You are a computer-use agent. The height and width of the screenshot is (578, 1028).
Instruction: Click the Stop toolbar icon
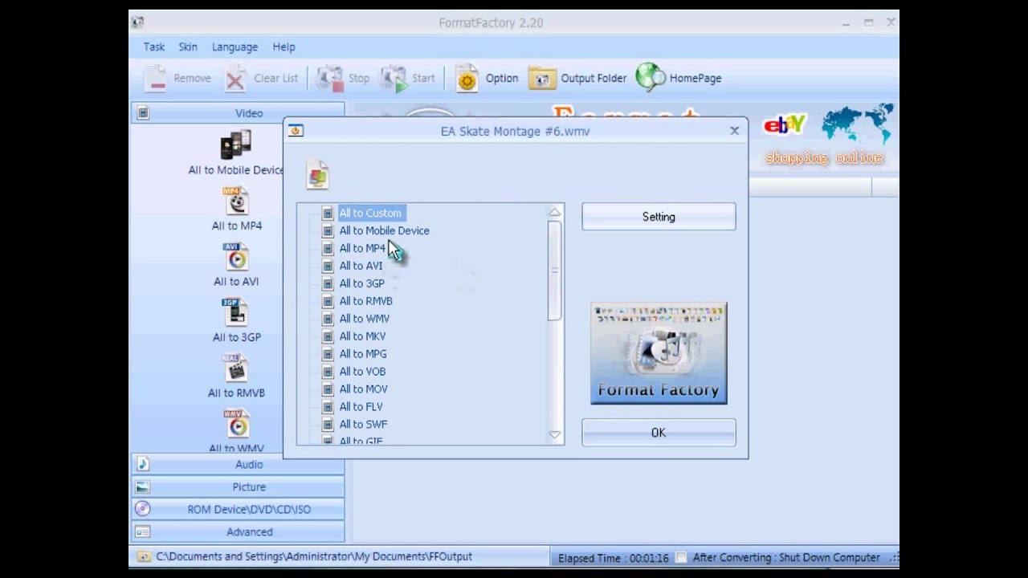[x=330, y=78]
